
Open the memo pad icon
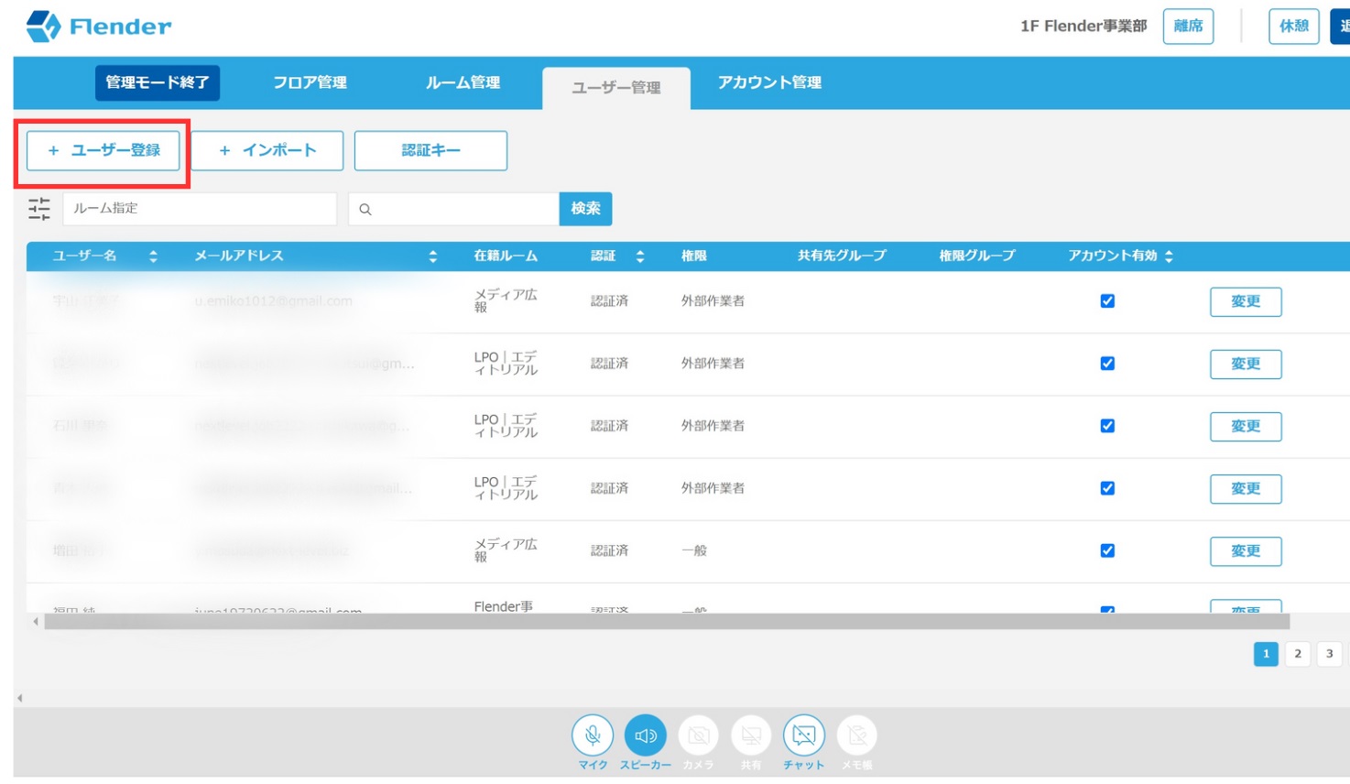(x=856, y=735)
